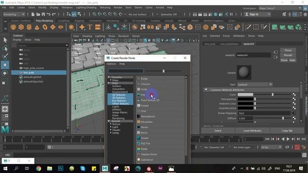Collapse the Favorites tree category

(109, 77)
